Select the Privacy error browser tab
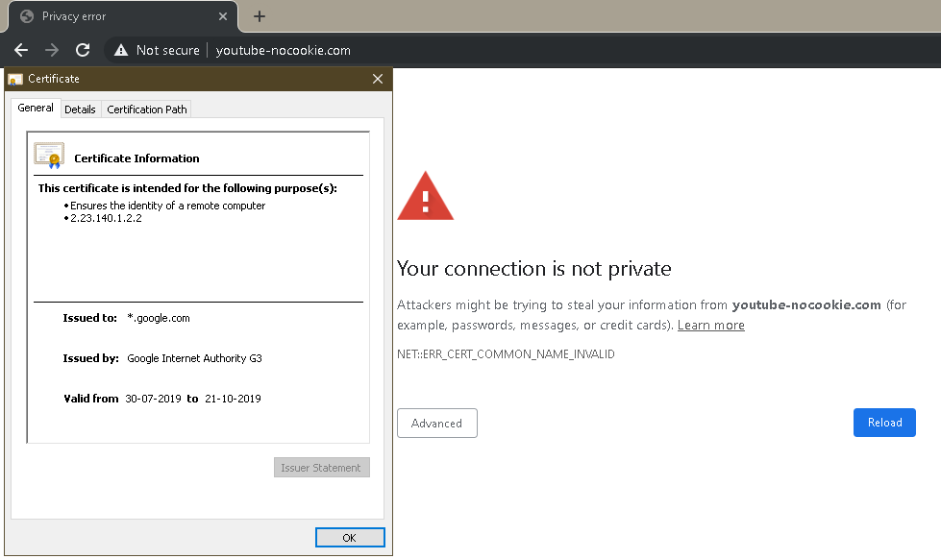The height and width of the screenshot is (559, 941). (x=123, y=16)
